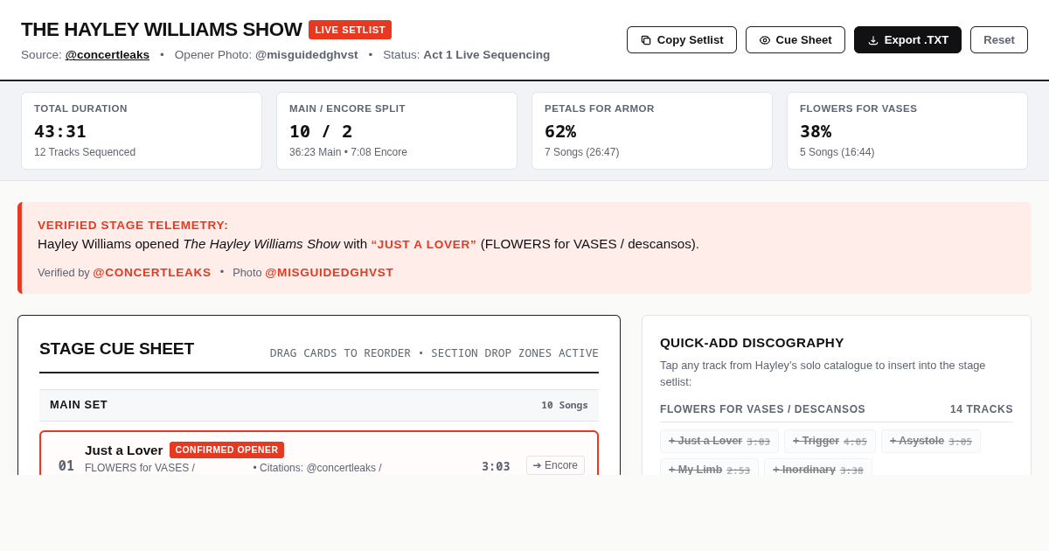Viewport: 1049px width, 551px height.
Task: Export the setlist as .TXT
Action: (x=907, y=39)
